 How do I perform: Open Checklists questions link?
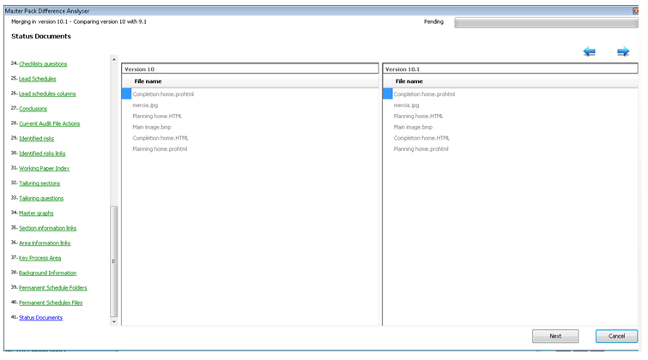pyautogui.click(x=43, y=64)
